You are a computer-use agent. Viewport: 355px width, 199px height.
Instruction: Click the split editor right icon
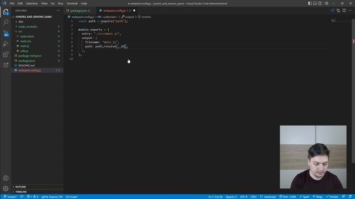(344, 11)
